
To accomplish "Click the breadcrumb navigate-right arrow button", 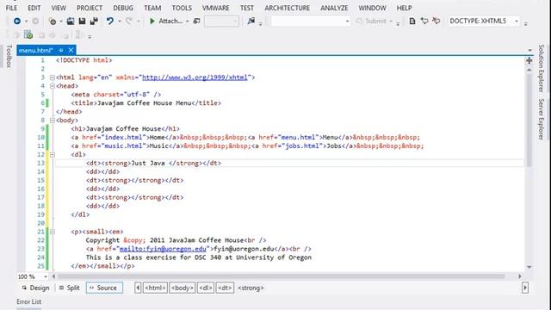I will pos(525,288).
